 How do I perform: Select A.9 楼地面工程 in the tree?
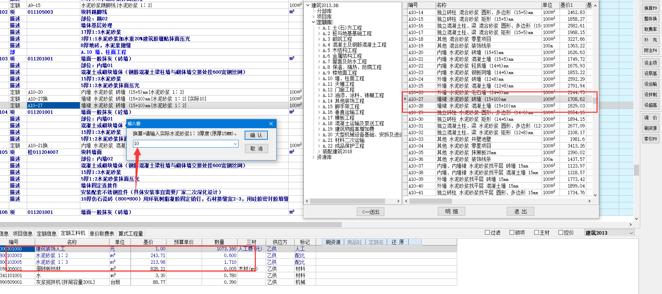coord(340,73)
